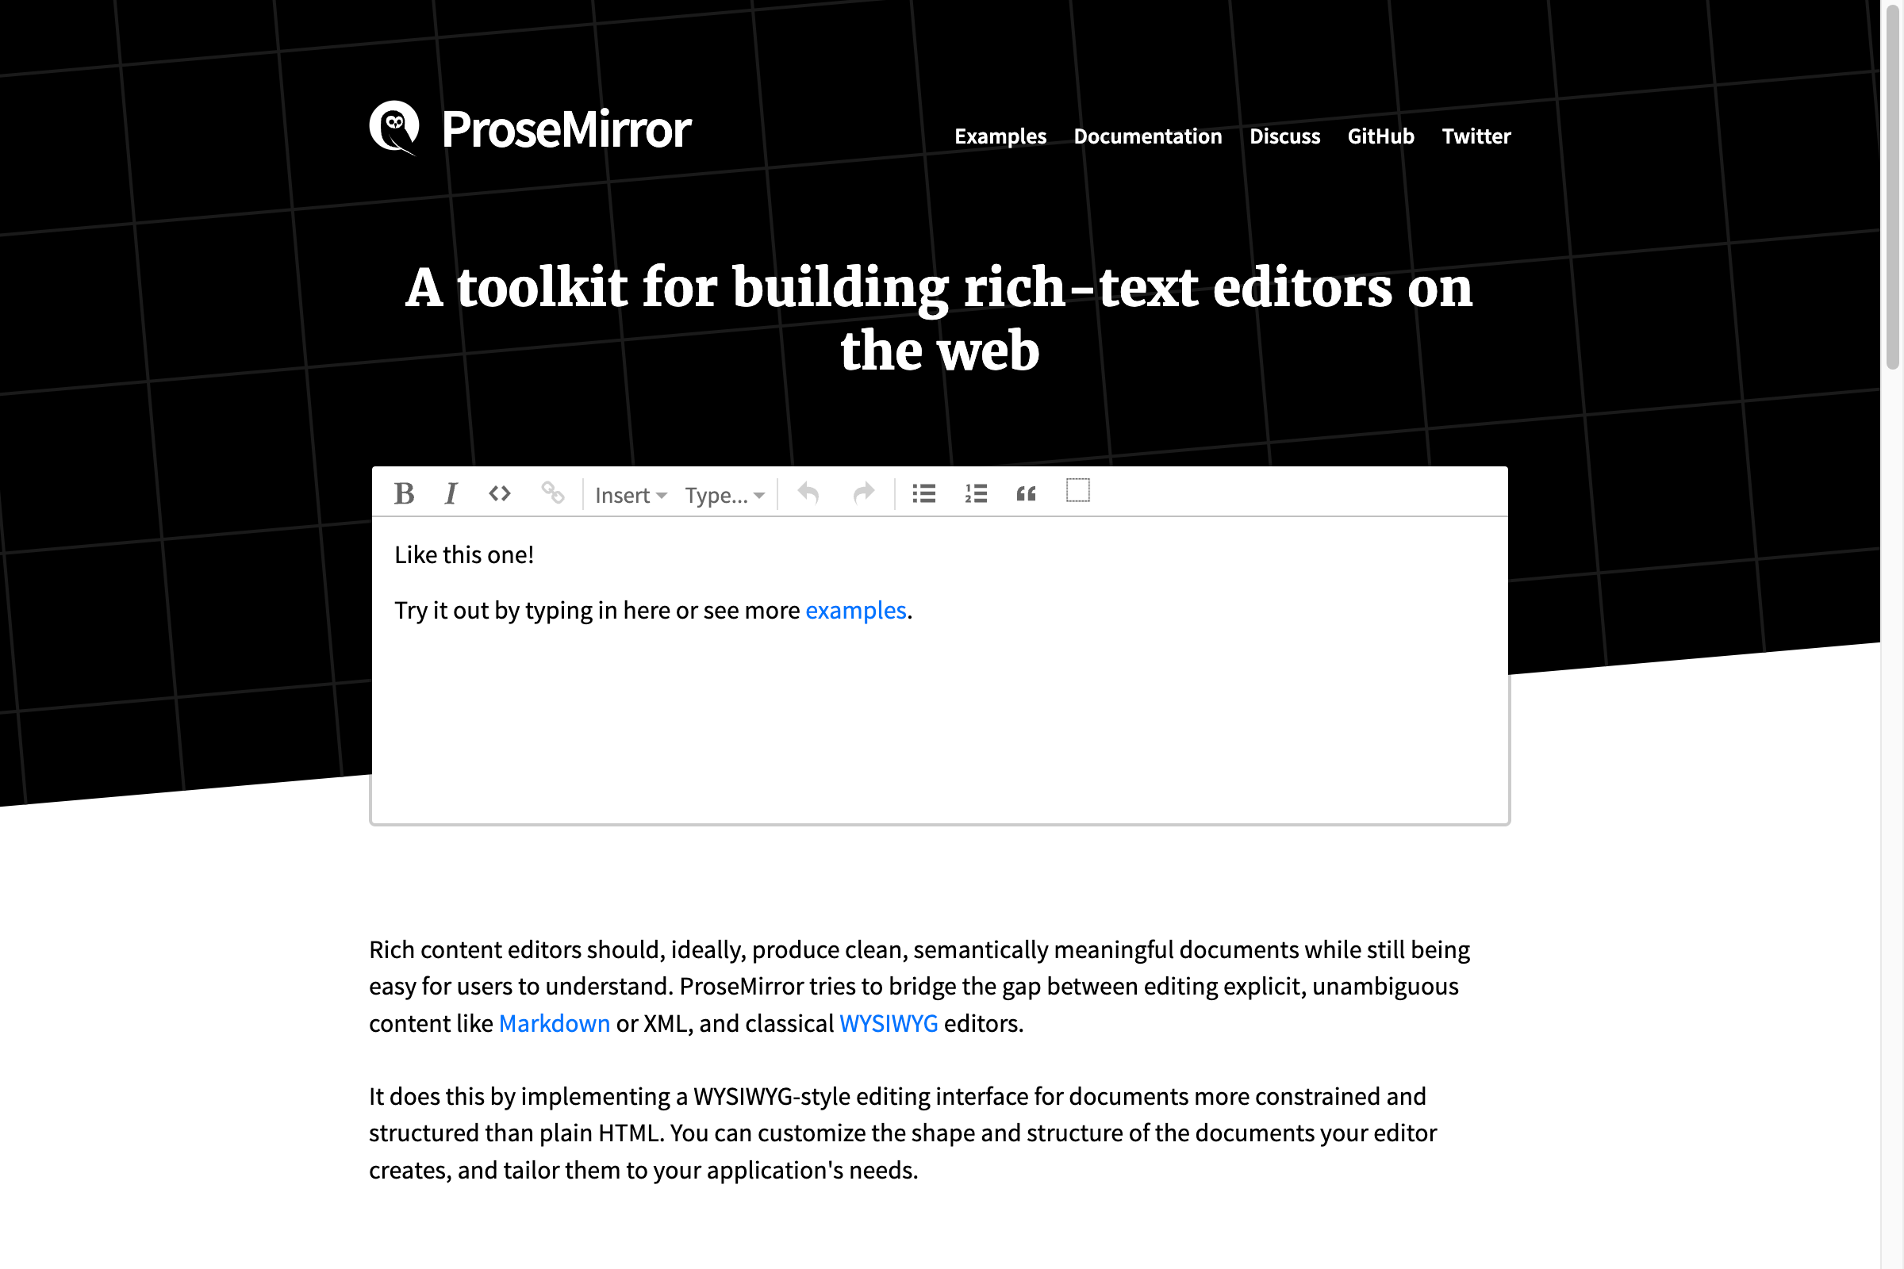Click the bullet list icon
Viewport: 1904px width, 1269px height.
point(925,493)
